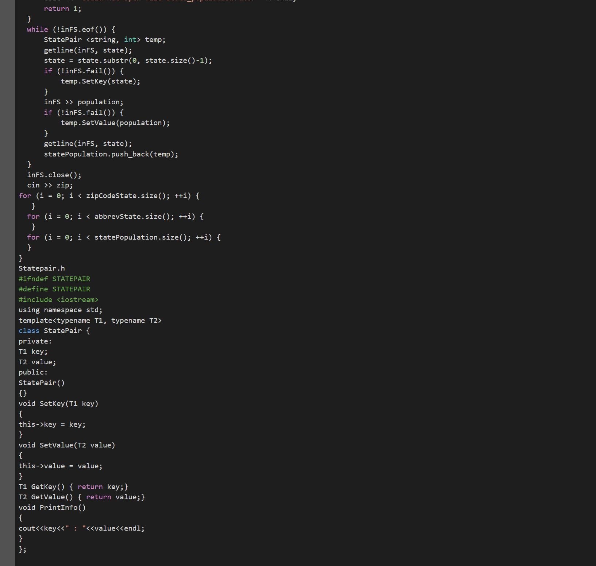
Task: Click 'this->key = key;' line
Action: pyautogui.click(x=52, y=424)
